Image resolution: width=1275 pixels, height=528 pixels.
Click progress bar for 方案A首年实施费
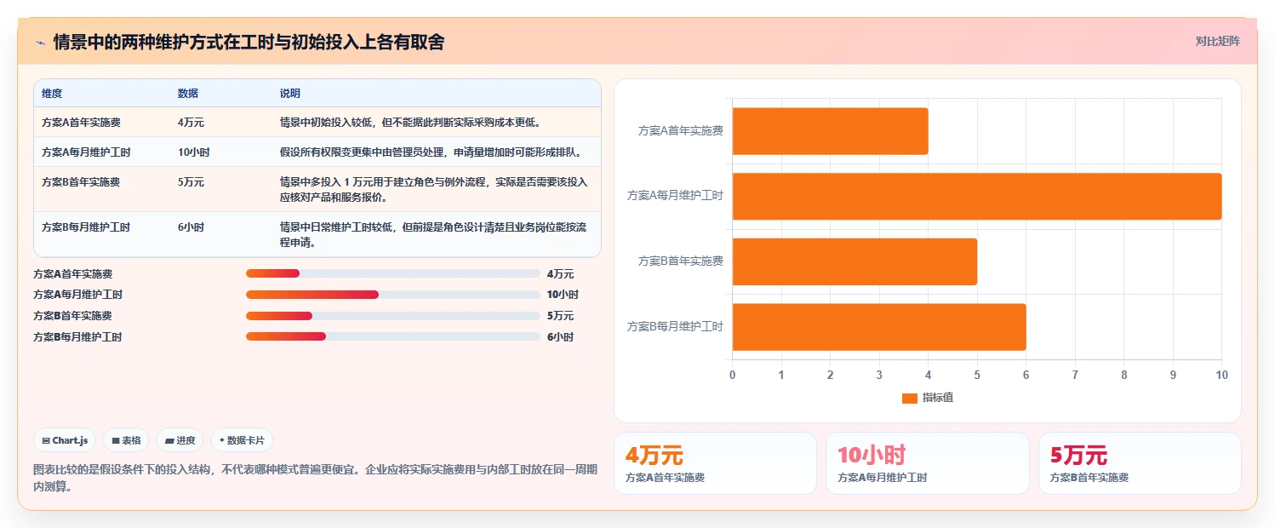tap(392, 273)
